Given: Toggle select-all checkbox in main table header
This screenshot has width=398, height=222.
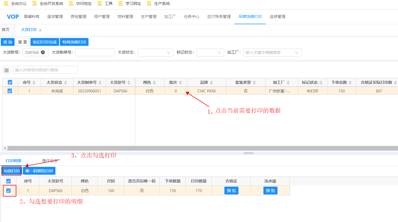Looking at the screenshot, I should pos(10,83).
